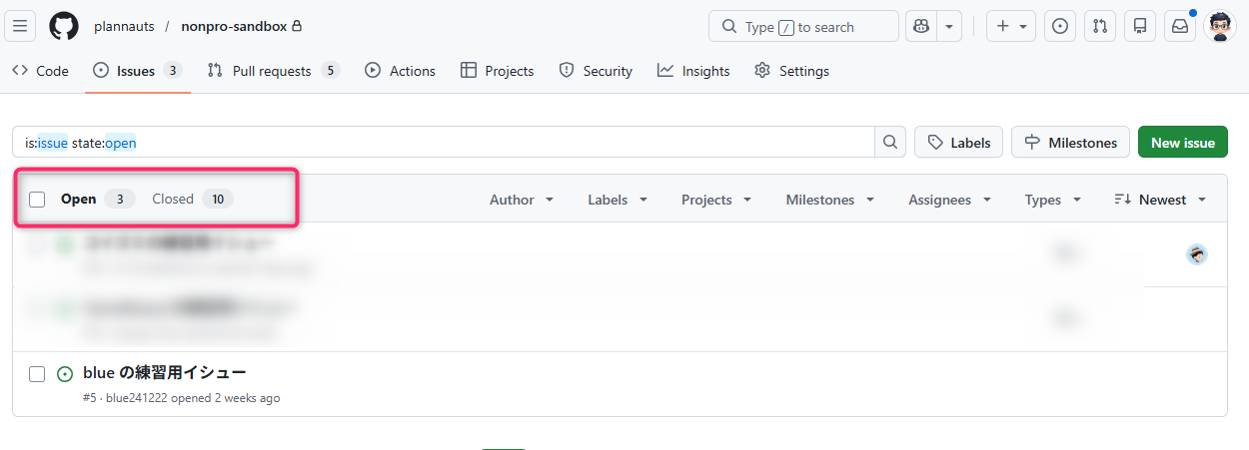1249x450 pixels.
Task: Click the GitHub logo icon
Action: tap(64, 26)
